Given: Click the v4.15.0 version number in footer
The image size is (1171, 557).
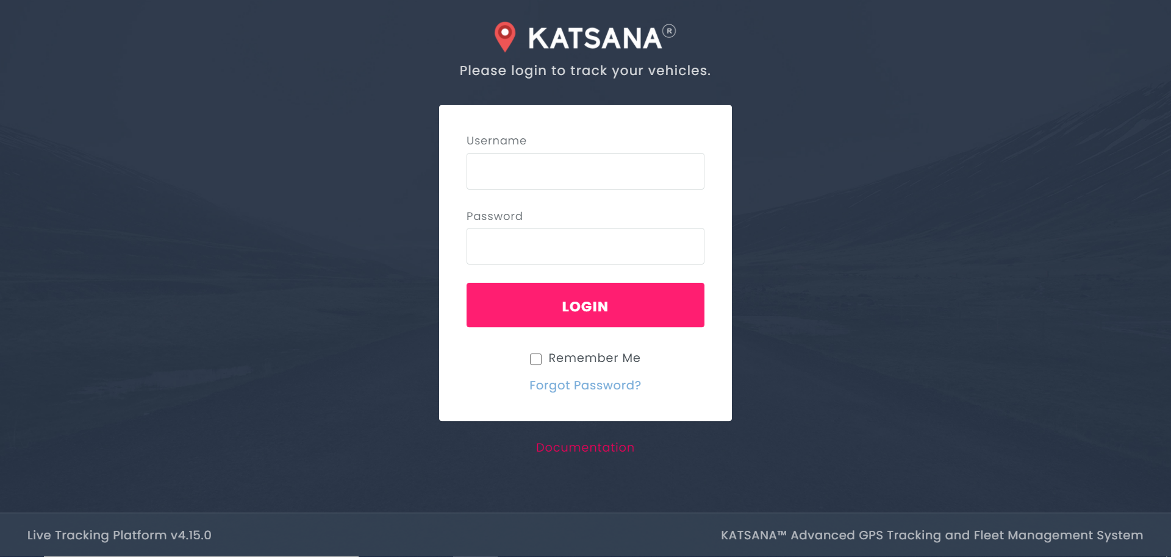Looking at the screenshot, I should click(x=191, y=535).
